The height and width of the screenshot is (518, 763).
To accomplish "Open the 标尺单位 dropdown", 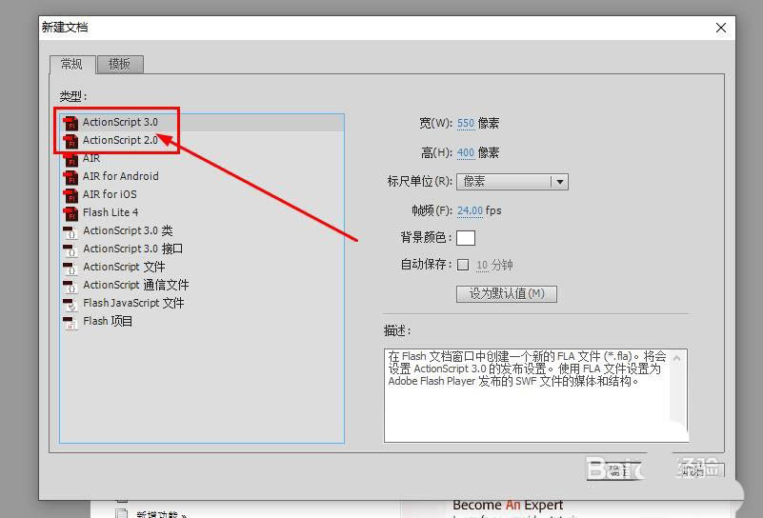I will 512,182.
